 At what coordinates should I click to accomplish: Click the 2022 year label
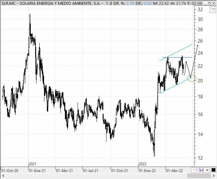[143, 164]
